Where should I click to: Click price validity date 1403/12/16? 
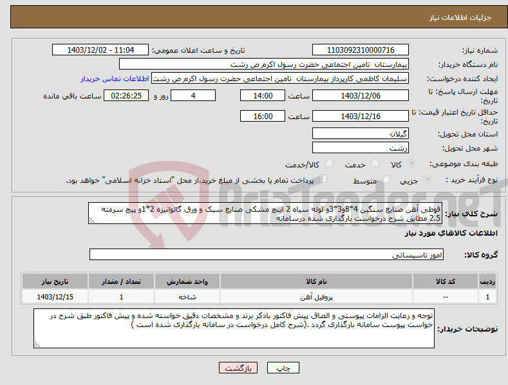[361, 116]
